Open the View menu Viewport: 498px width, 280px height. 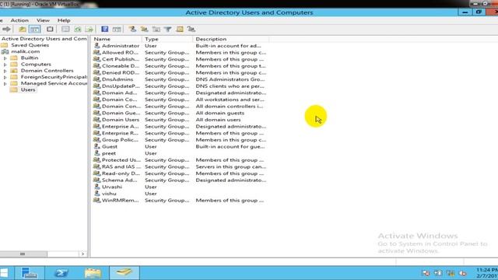click(43, 20)
